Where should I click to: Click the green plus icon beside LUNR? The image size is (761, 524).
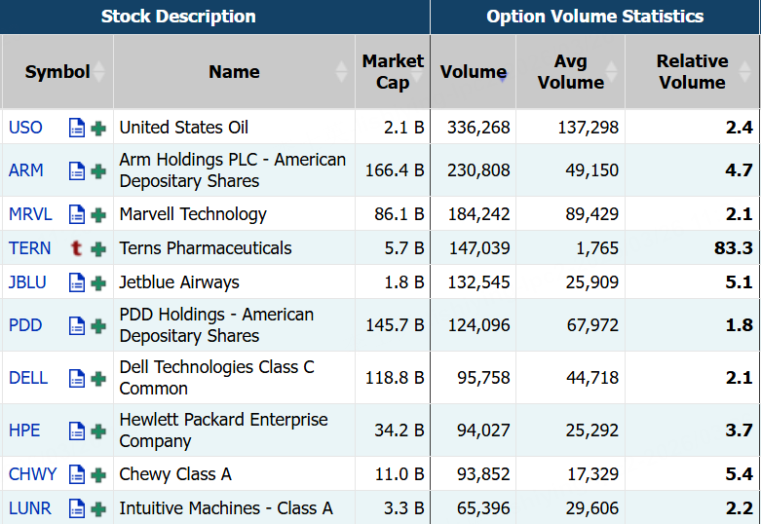pyautogui.click(x=98, y=508)
